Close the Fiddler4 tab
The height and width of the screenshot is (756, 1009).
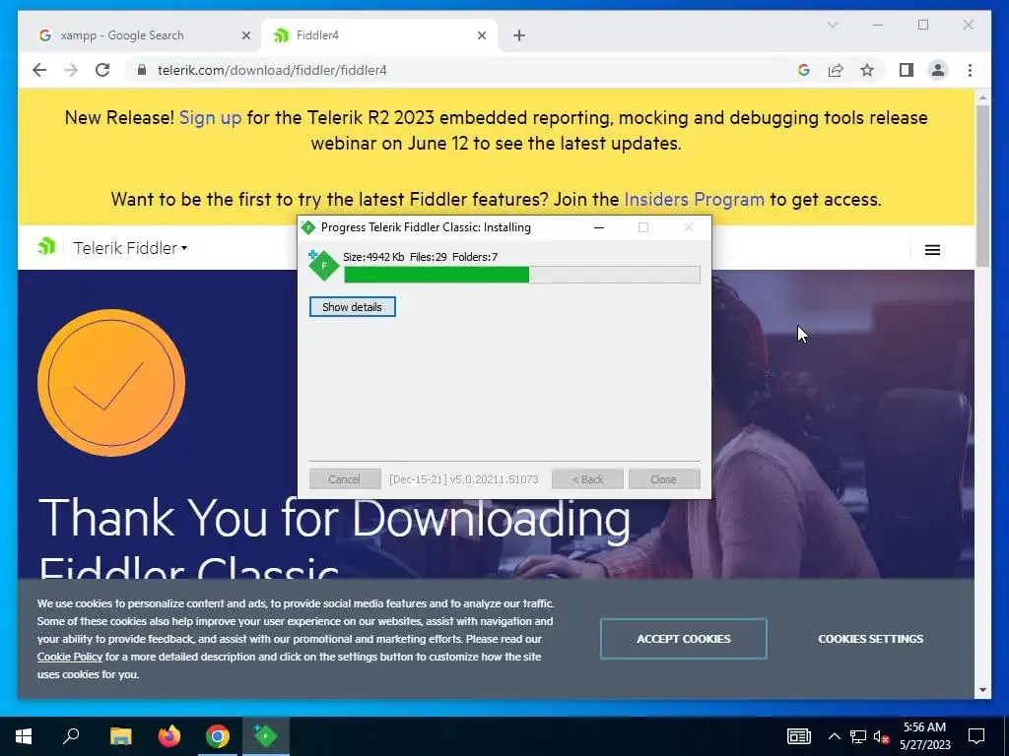pyautogui.click(x=481, y=35)
